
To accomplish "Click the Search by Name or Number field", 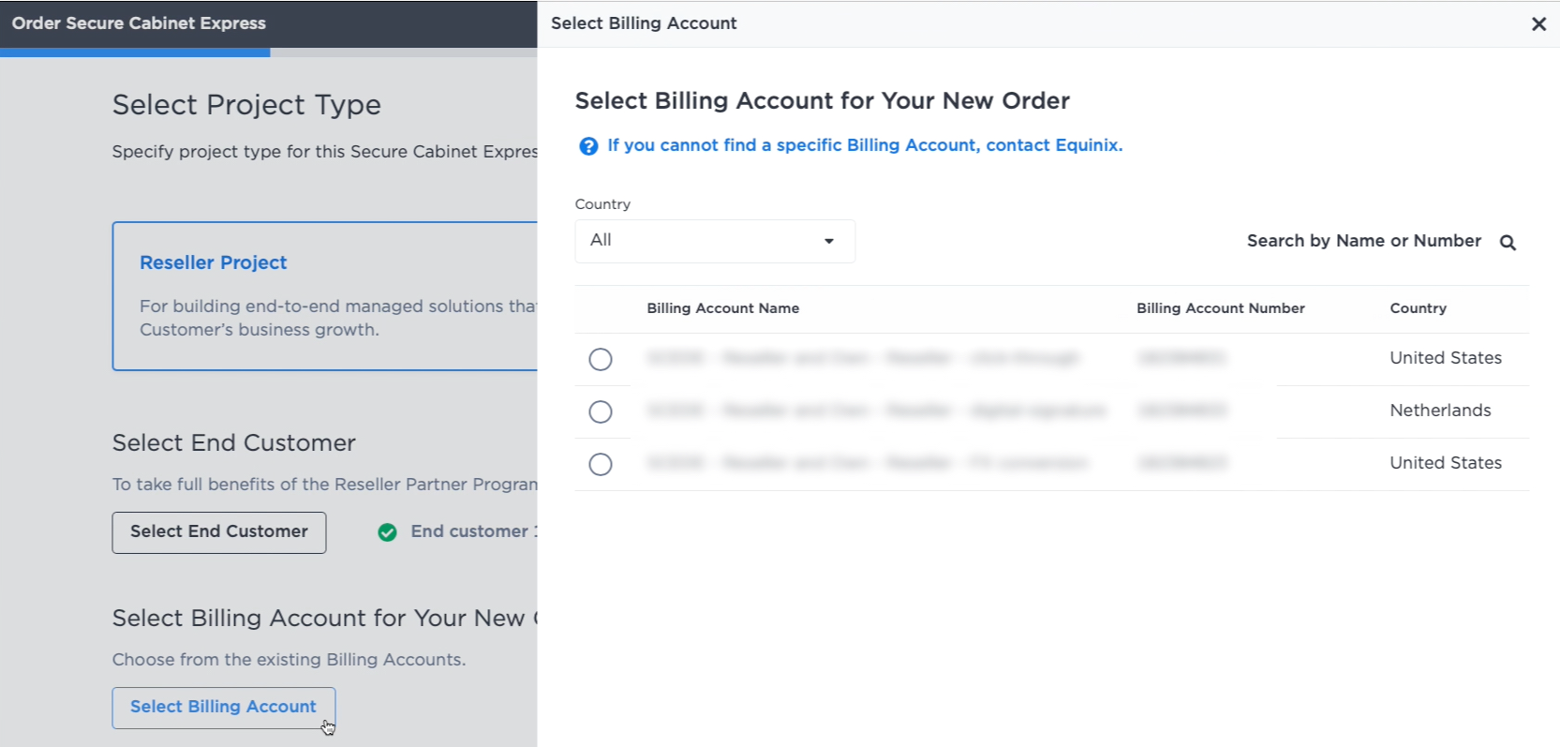I will click(1364, 241).
